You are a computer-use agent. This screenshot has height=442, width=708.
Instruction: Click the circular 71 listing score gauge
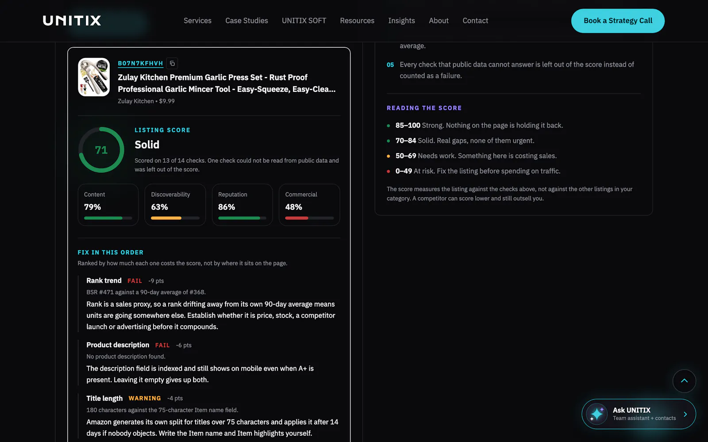pos(101,150)
